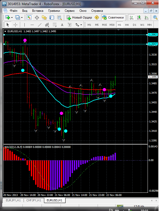This screenshot has width=161, height=211.
Task: Open the Справка menu
Action: [x=97, y=11]
